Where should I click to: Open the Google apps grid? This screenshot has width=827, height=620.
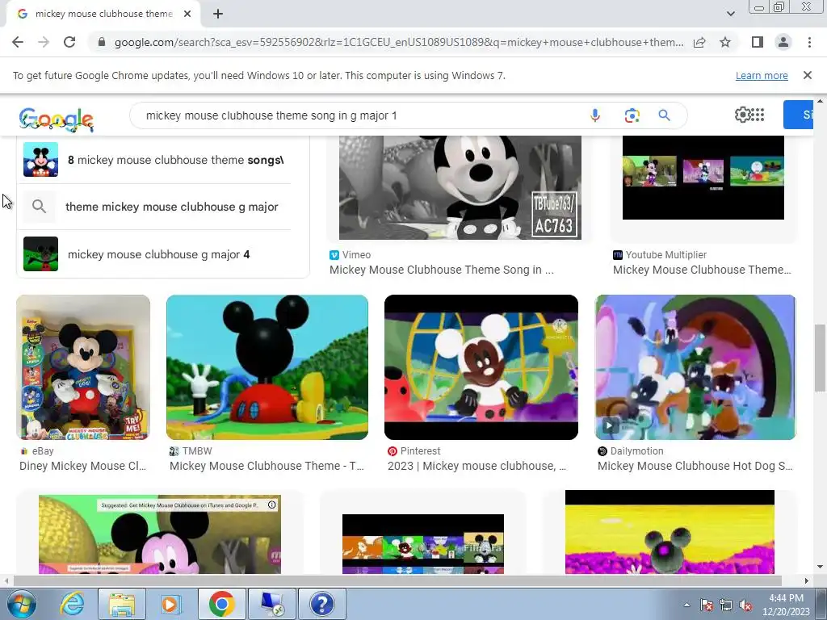pyautogui.click(x=758, y=115)
